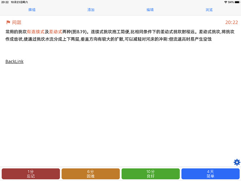Open the 牌组 decks tab

32,10
